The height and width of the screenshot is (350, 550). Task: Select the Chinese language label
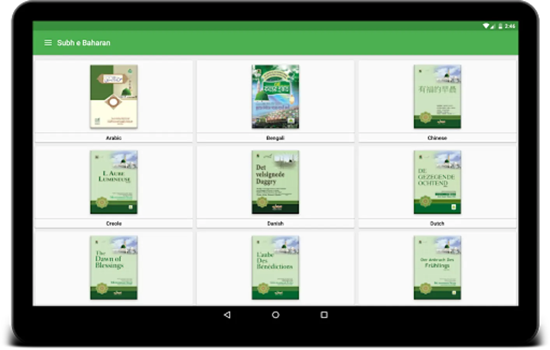[x=437, y=138]
